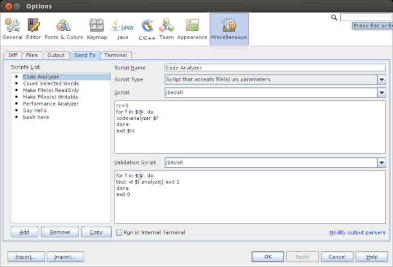The image size is (393, 267).
Task: Enable Run in Internal Terminal
Action: (119, 233)
